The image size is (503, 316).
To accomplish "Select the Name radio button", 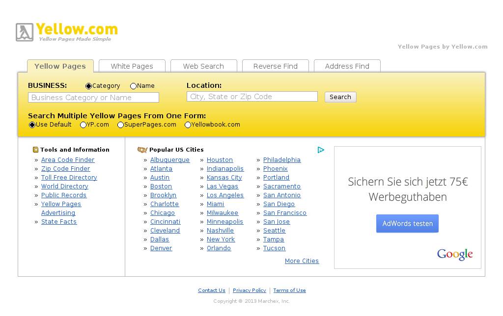I will click(133, 86).
